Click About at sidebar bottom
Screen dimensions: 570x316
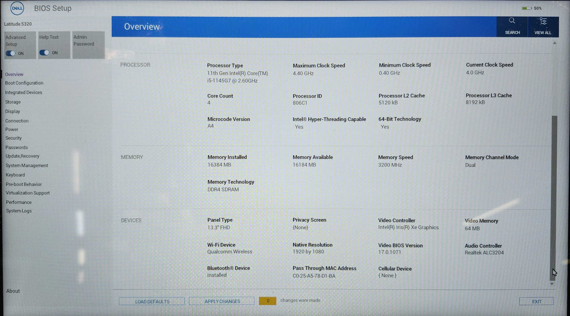[13, 291]
